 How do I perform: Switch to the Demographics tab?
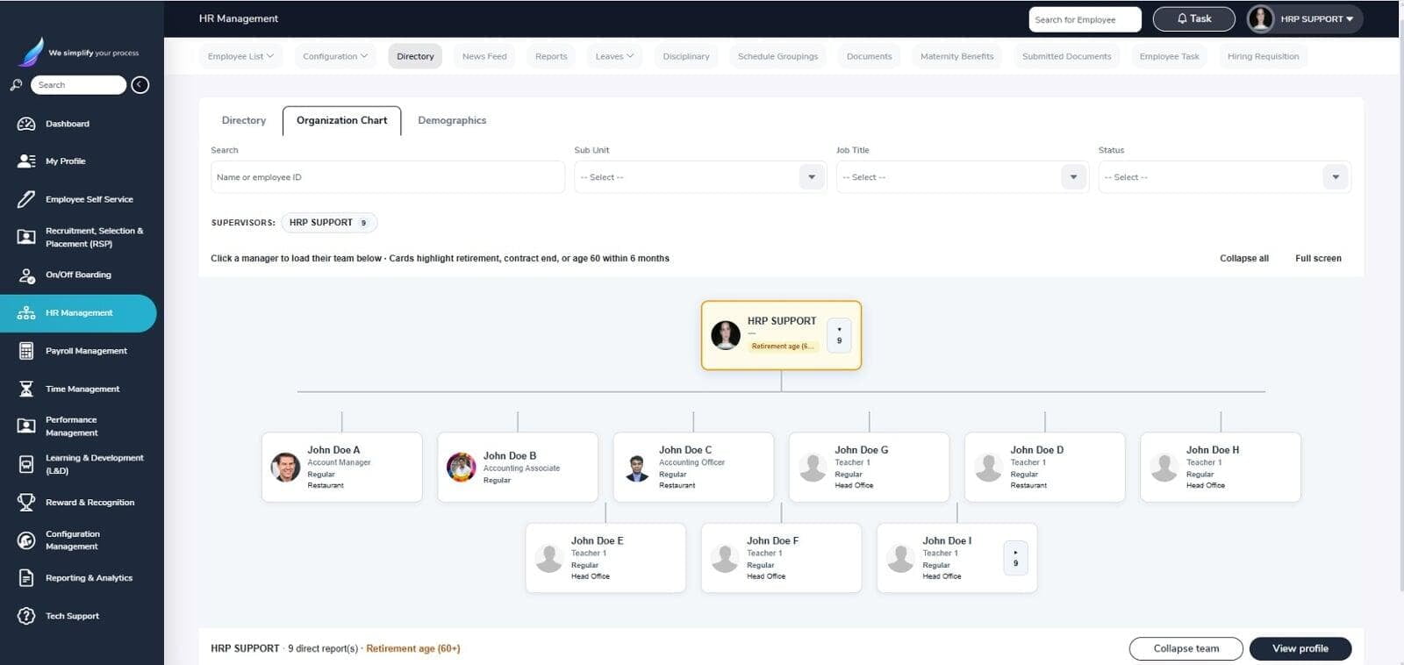(452, 120)
